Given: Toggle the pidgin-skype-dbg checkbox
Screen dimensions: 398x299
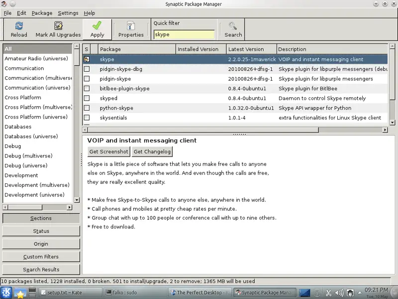Looking at the screenshot, I should (87, 69).
